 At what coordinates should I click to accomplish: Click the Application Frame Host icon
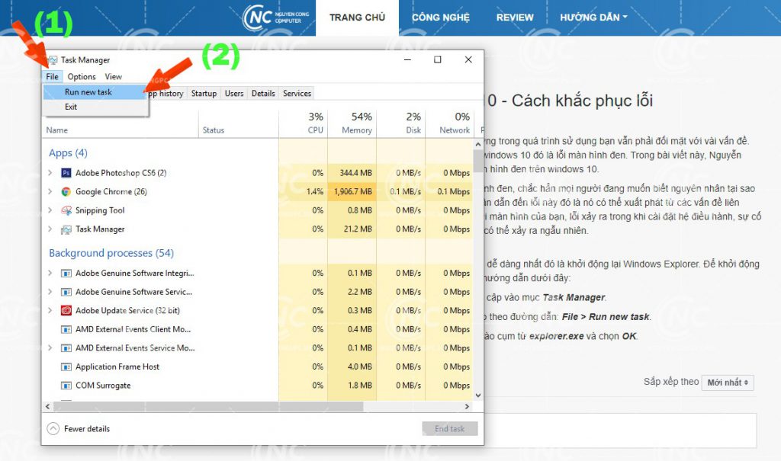click(x=66, y=367)
